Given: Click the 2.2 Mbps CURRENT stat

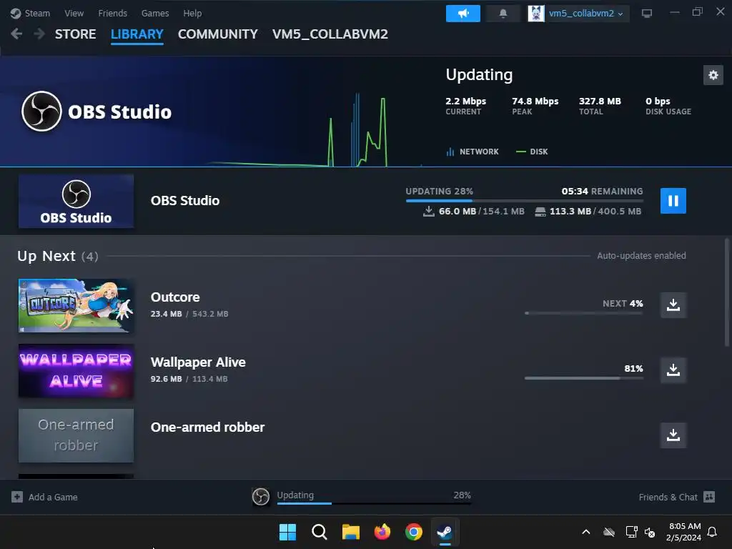Looking at the screenshot, I should [x=465, y=106].
